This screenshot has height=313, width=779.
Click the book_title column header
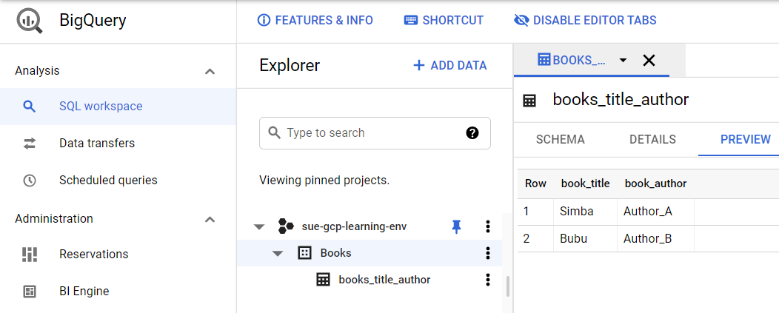pos(585,184)
